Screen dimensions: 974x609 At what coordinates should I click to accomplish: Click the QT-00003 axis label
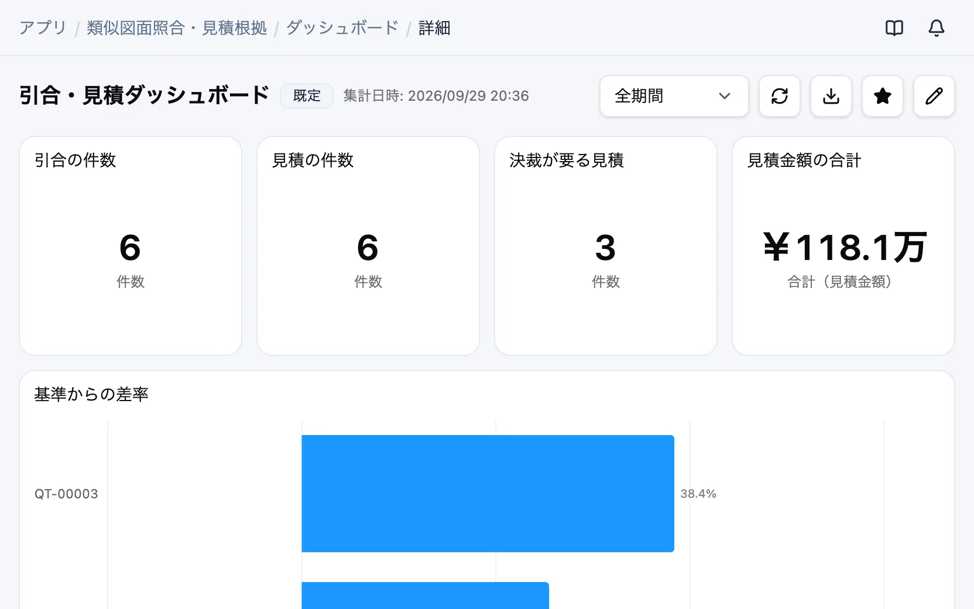66,494
